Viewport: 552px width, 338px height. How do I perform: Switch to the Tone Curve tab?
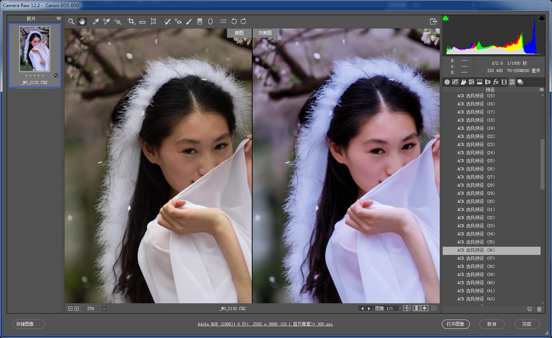point(455,82)
